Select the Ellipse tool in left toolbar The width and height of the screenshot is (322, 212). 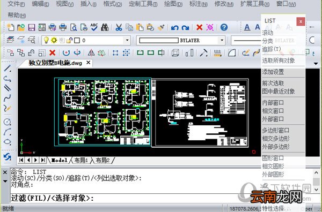(x=8, y=141)
